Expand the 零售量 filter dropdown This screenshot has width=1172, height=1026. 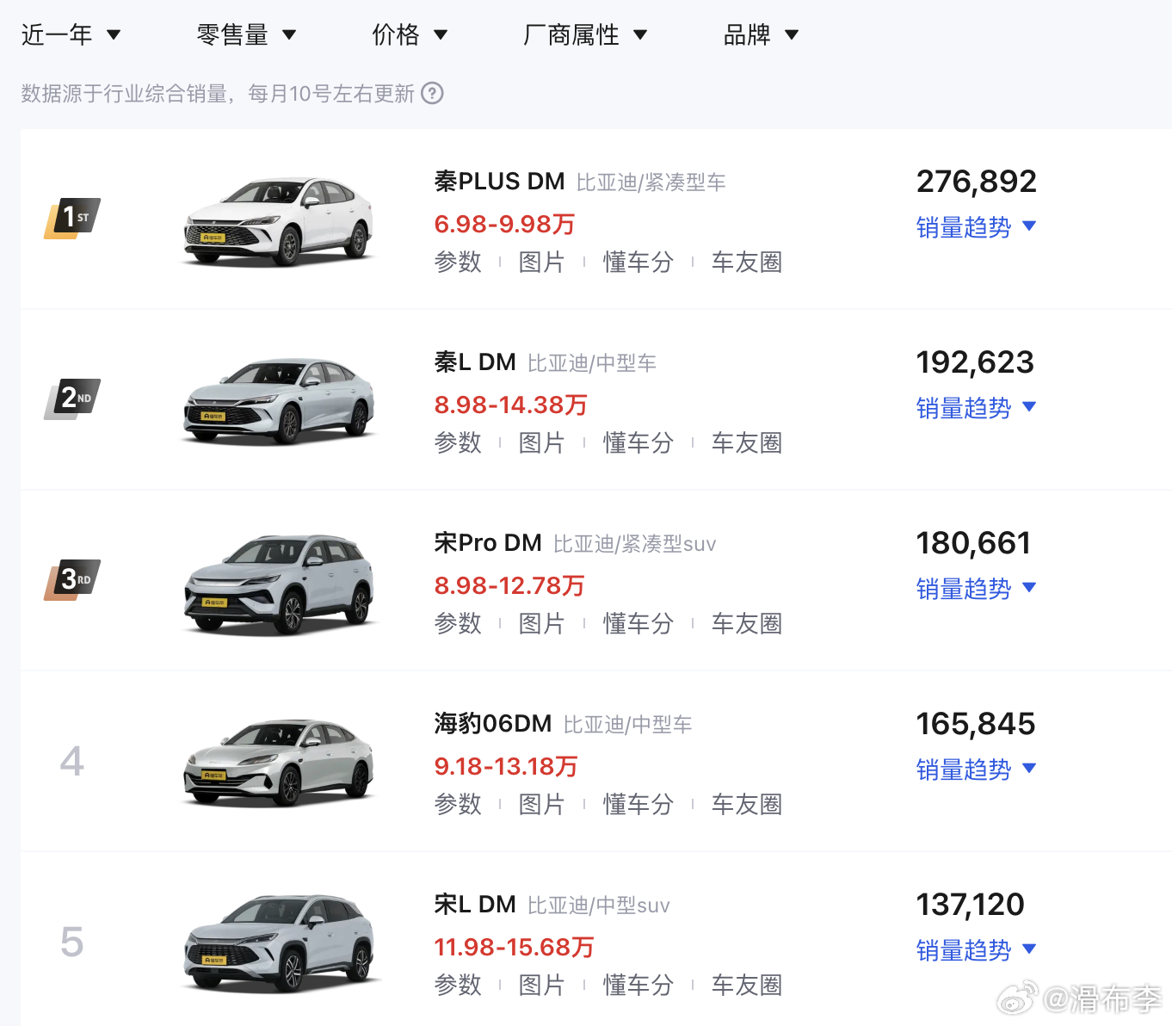[x=246, y=34]
